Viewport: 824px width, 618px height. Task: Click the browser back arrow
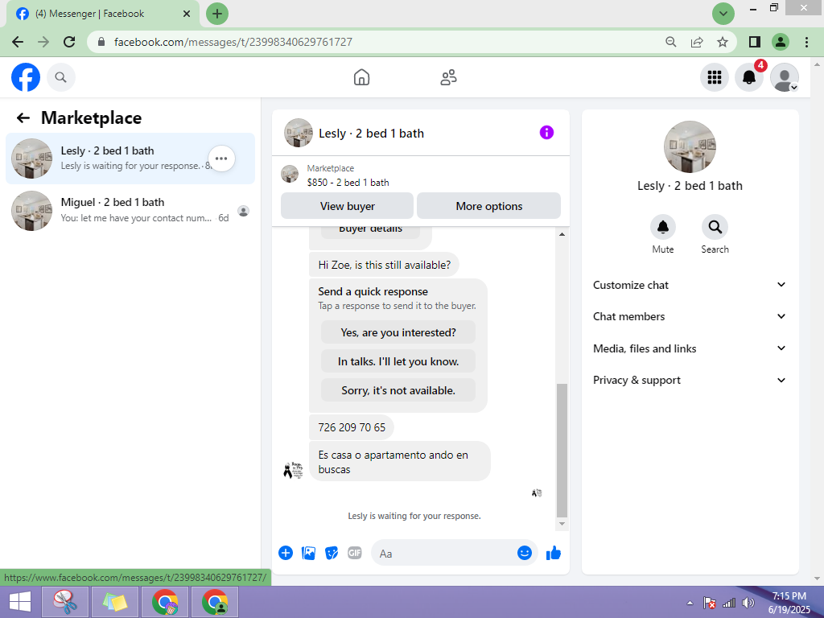(18, 42)
